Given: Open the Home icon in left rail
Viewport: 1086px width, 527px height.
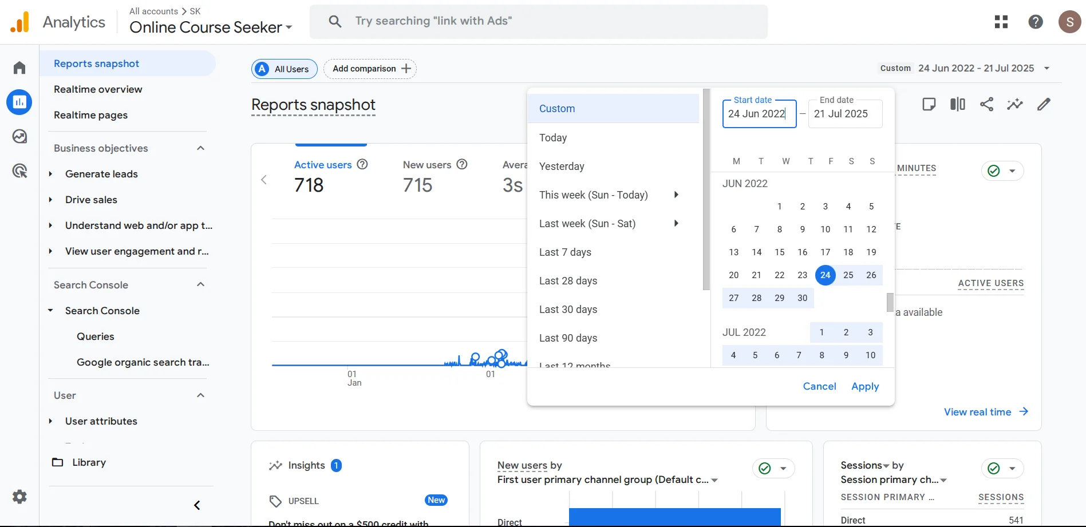Looking at the screenshot, I should pos(19,68).
